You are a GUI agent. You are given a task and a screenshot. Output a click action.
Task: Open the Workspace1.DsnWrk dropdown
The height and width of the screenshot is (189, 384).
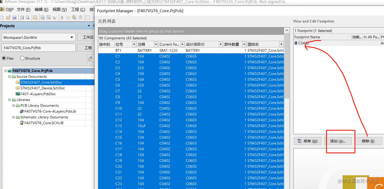pos(72,37)
